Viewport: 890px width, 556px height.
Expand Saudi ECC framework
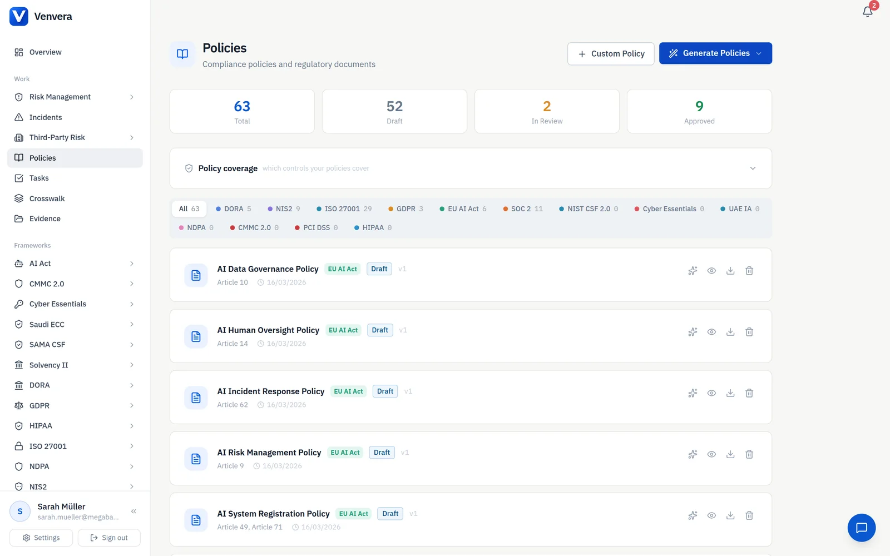[131, 324]
